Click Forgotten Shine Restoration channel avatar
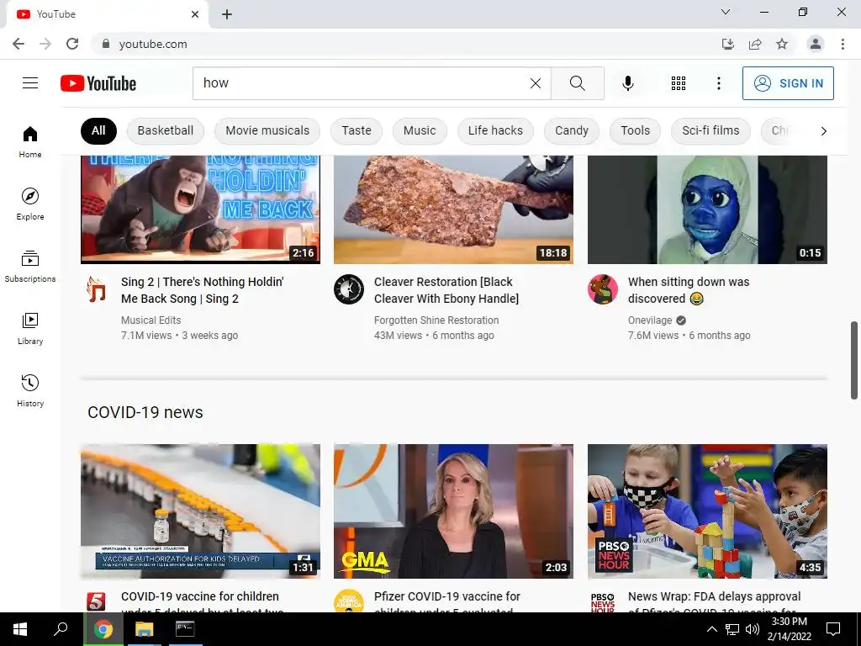Viewport: 861px width, 646px height. tap(349, 289)
